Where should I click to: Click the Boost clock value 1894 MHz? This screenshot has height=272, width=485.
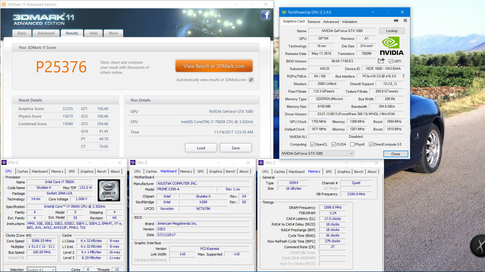click(394, 121)
